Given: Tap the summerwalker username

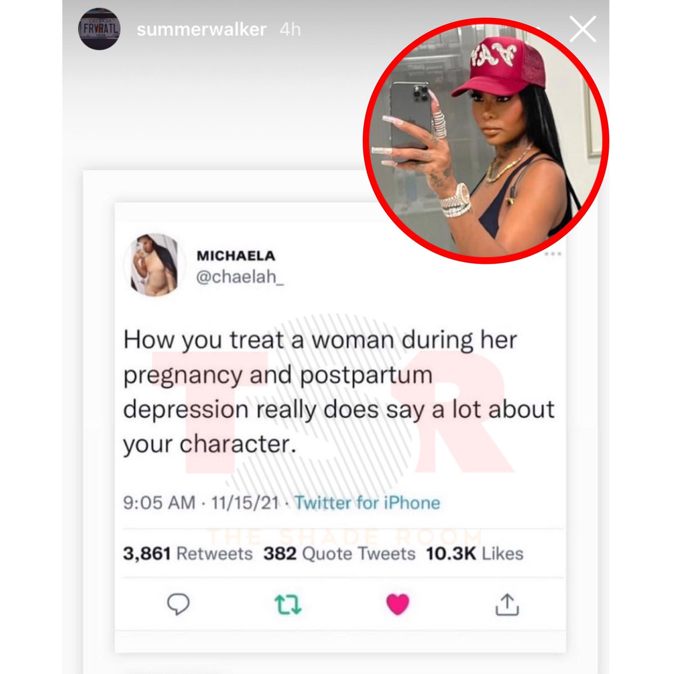Looking at the screenshot, I should [x=202, y=29].
